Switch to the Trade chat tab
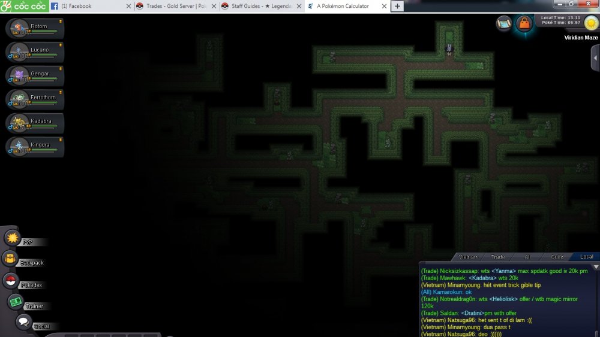The image size is (600, 337). click(x=497, y=257)
